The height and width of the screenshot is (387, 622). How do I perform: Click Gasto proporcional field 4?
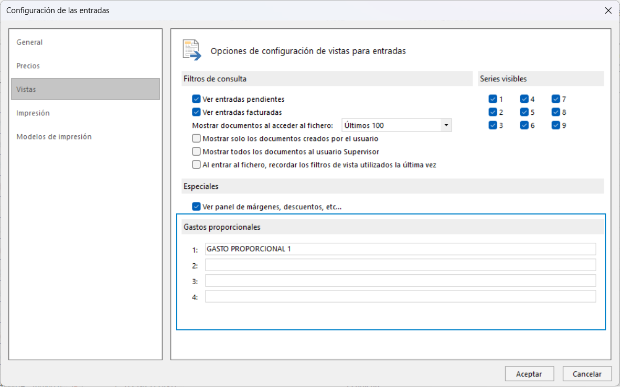(400, 297)
